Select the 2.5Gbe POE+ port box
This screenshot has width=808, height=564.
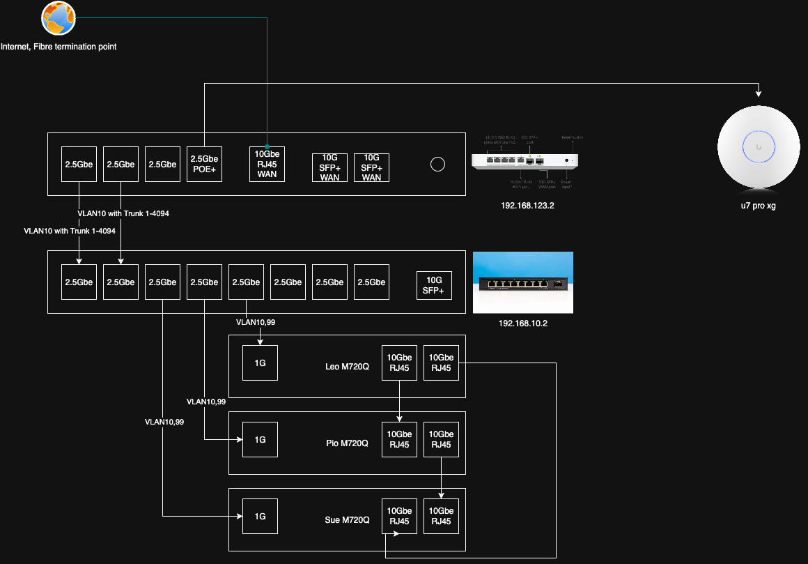pos(204,165)
